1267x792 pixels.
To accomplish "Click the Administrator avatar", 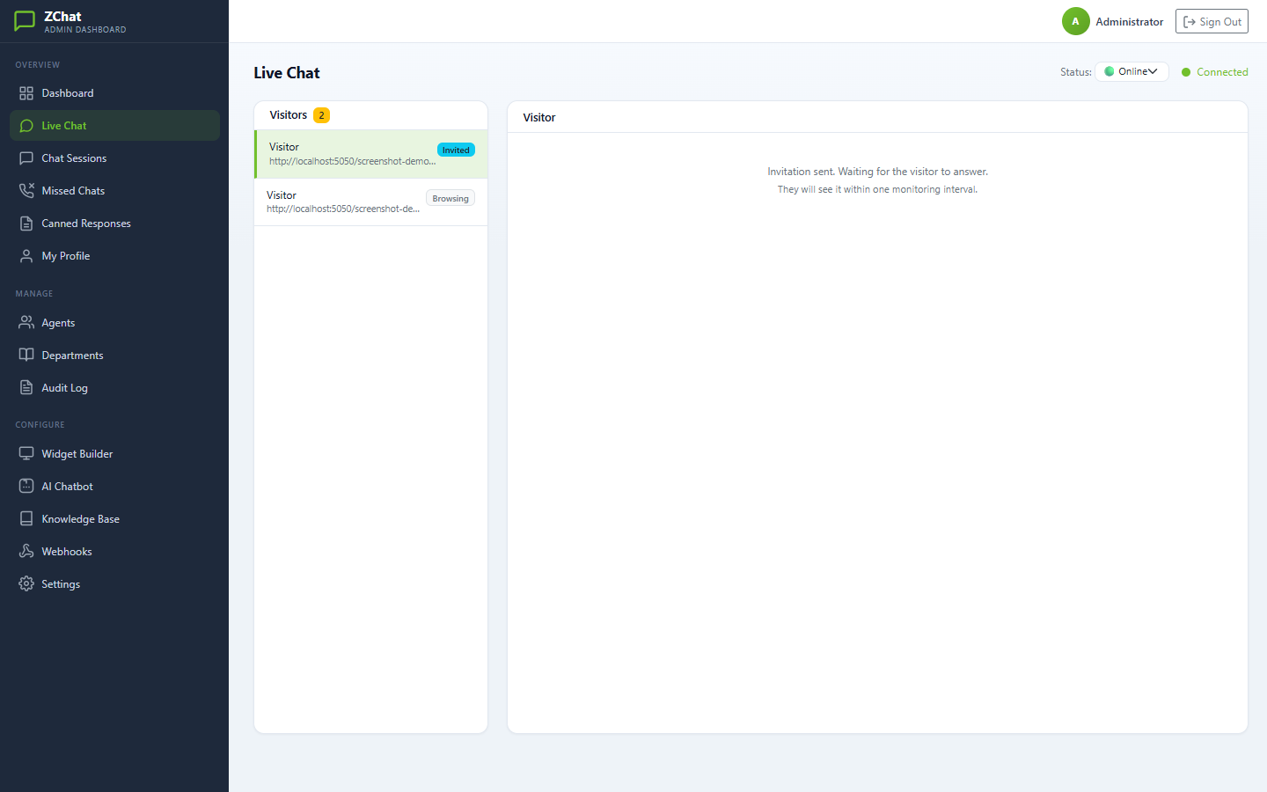I will (1075, 21).
